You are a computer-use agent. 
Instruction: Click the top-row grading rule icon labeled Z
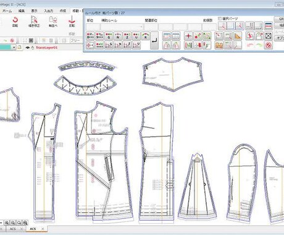pos(127,36)
